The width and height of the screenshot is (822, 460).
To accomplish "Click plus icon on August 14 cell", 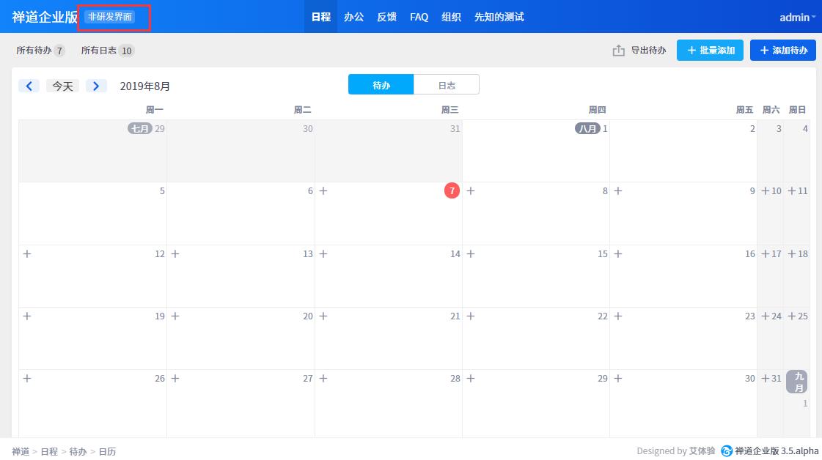I will tap(323, 254).
